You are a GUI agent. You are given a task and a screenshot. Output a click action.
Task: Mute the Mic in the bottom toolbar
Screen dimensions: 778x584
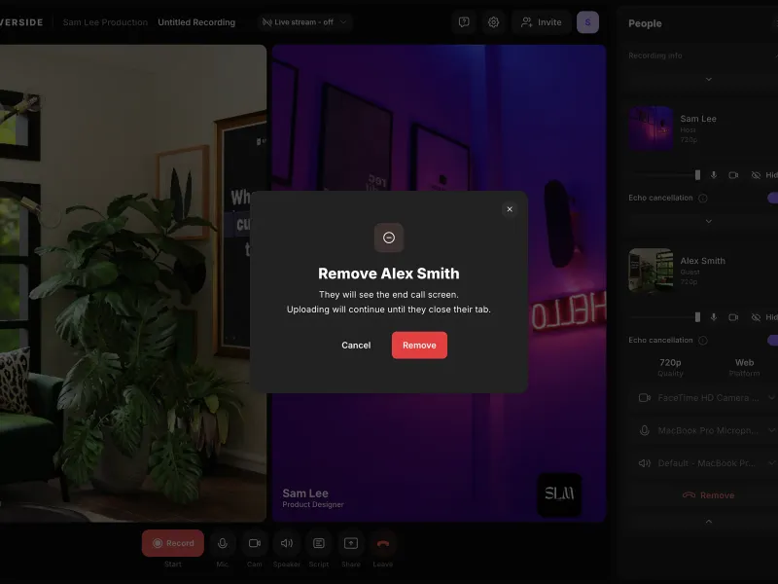[x=223, y=543]
